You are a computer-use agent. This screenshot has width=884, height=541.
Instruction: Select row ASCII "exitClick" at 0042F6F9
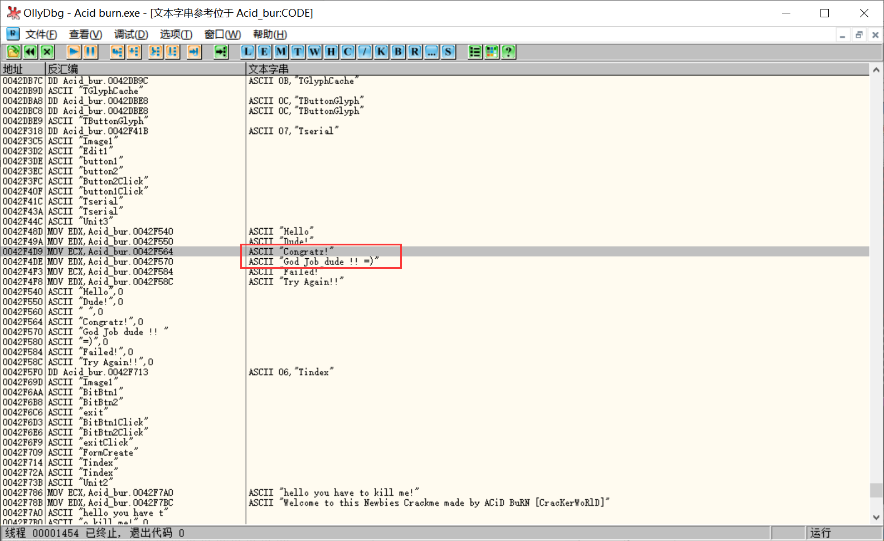point(435,442)
